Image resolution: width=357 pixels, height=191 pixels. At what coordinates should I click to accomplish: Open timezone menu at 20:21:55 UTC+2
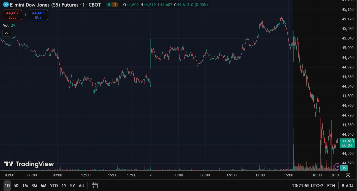308,186
